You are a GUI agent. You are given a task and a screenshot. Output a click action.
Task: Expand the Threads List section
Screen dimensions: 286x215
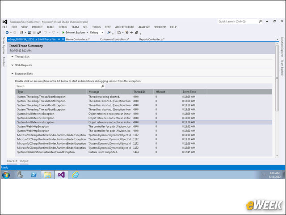(x=13, y=57)
